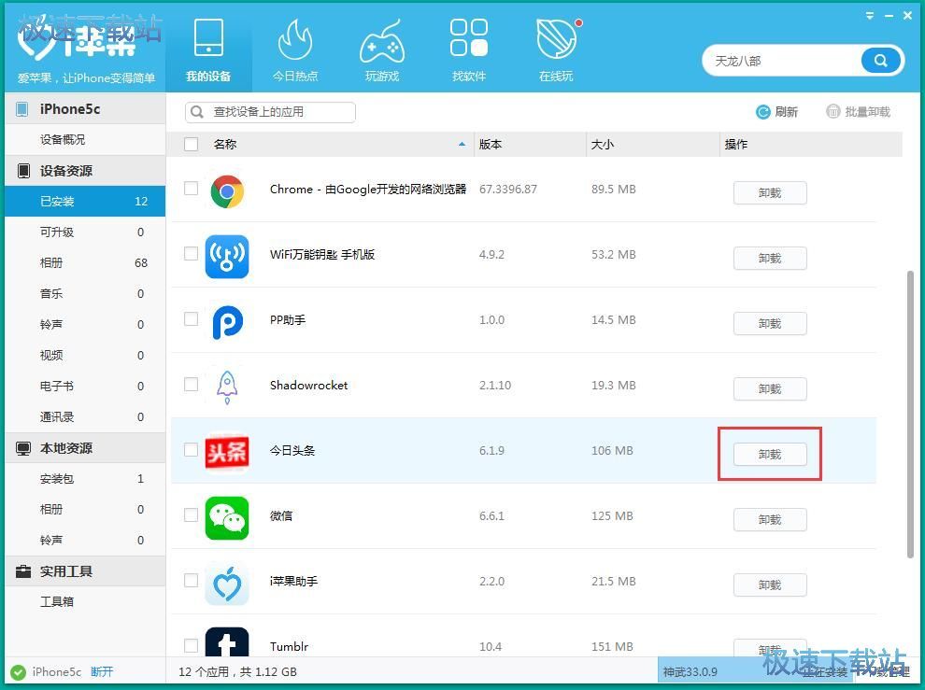Screen dimensions: 925x690
Task: Select 已安装 in the sidebar
Action: click(85, 201)
